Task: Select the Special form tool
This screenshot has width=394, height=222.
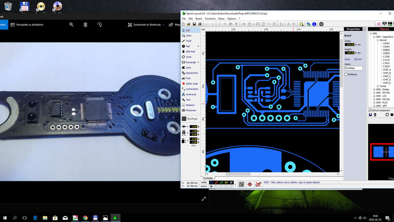Action: pos(190,73)
